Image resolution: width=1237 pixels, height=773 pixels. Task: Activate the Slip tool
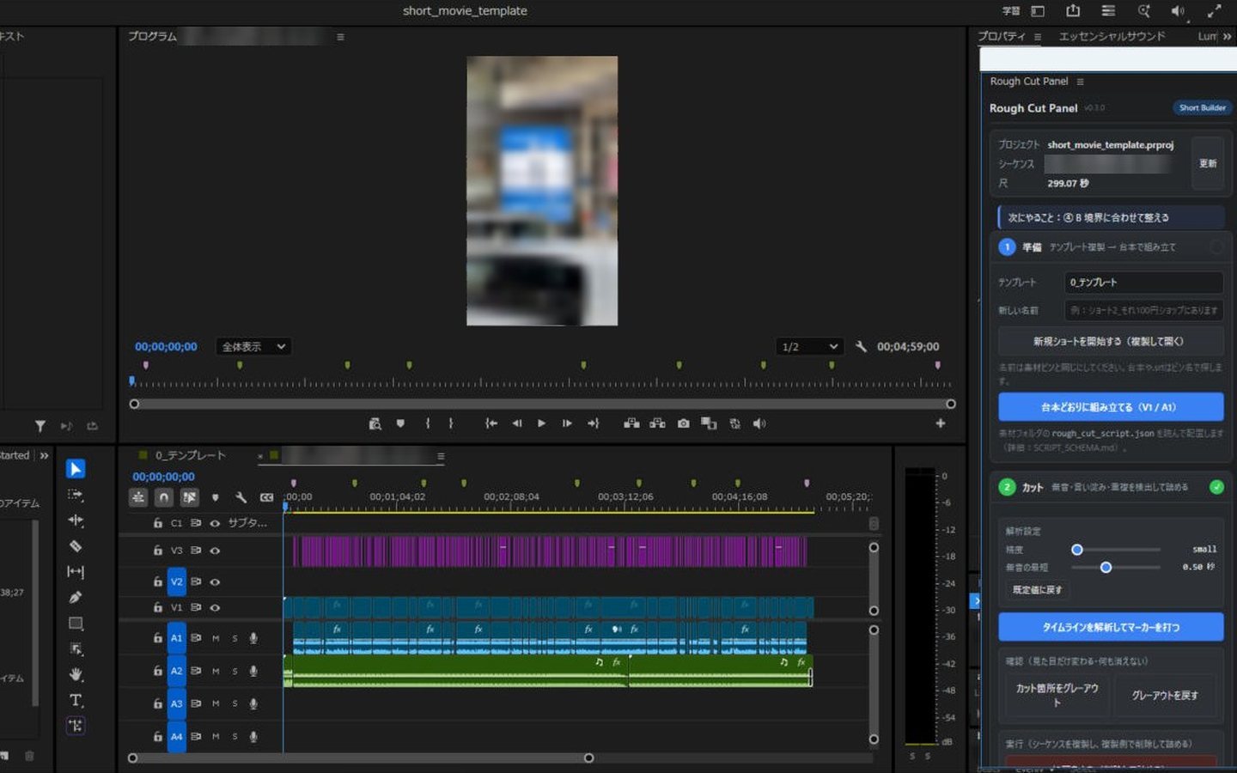point(76,572)
